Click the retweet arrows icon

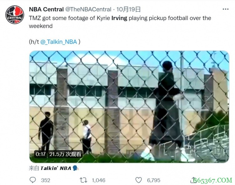click(83, 180)
